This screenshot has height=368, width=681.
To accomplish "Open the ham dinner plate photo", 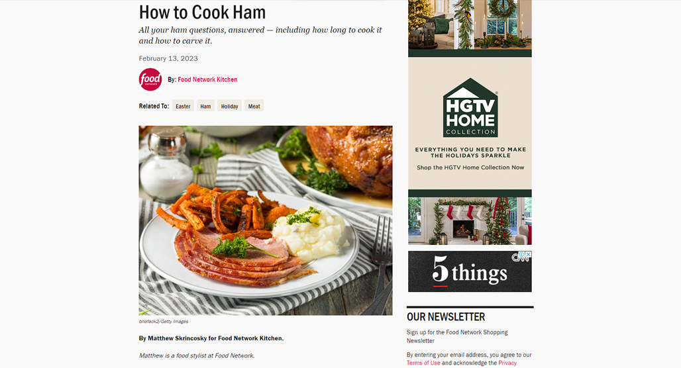I will pyautogui.click(x=266, y=220).
